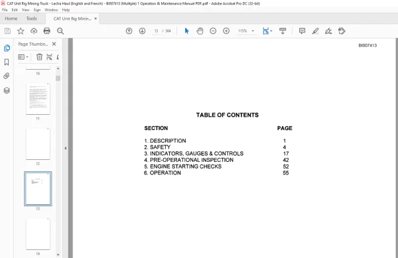Go to next page arrow icon

click(142, 31)
